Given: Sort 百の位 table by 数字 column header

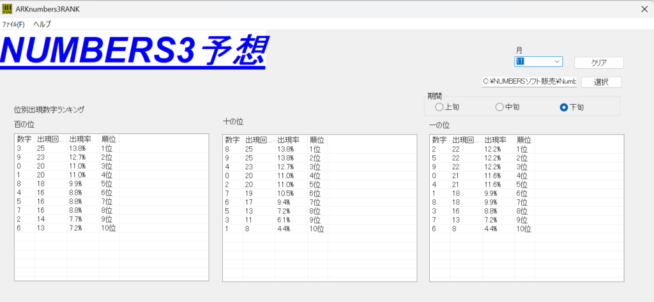Looking at the screenshot, I should coord(24,139).
